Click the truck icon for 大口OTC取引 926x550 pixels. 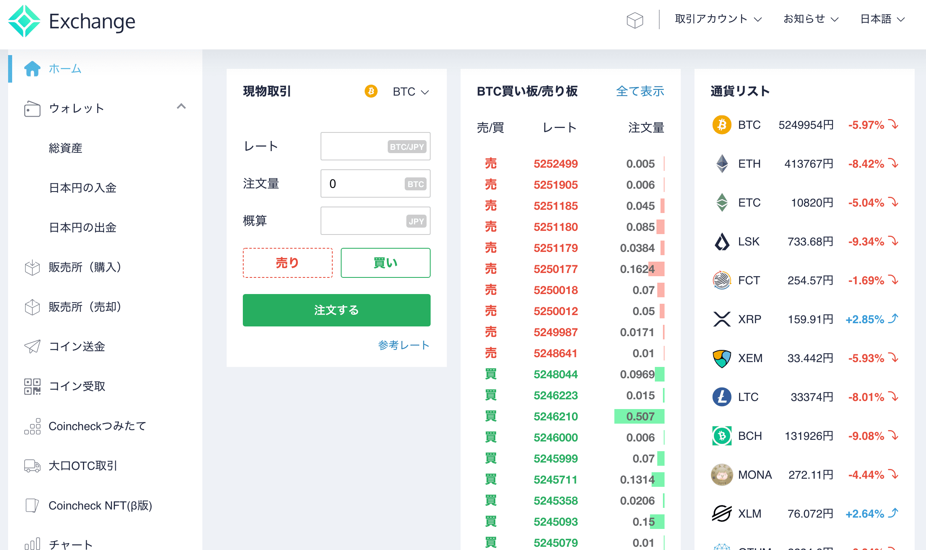[32, 466]
